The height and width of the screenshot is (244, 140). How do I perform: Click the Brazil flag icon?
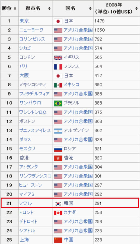[x=58, y=103]
